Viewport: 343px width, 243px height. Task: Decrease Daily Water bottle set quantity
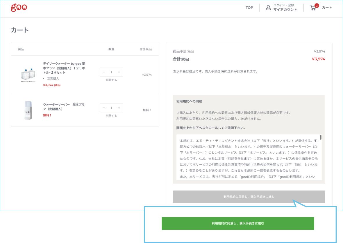pyautogui.click(x=104, y=72)
